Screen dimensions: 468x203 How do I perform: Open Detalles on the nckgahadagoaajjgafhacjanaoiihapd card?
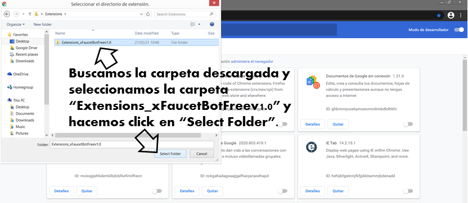[187, 191]
